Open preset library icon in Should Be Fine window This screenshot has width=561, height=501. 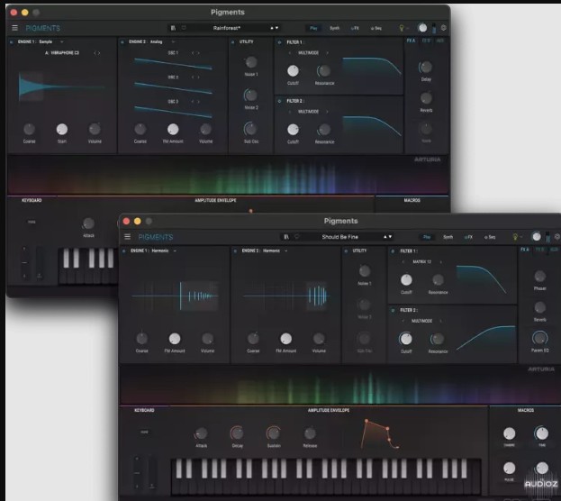286,237
